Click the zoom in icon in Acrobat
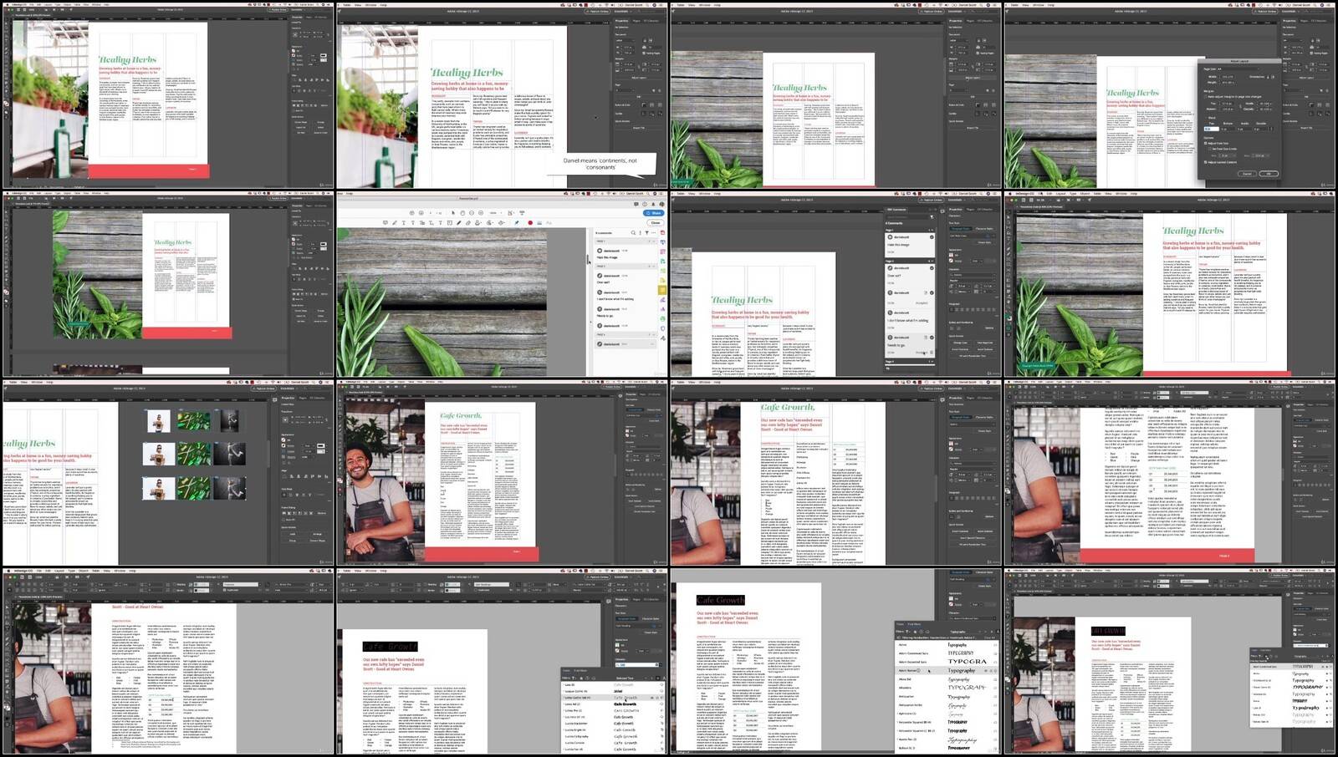The width and height of the screenshot is (1338, 757). [481, 213]
